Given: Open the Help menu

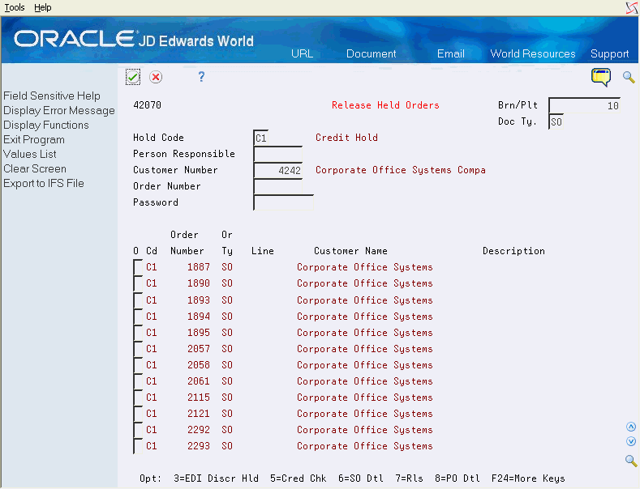Looking at the screenshot, I should tap(43, 7).
